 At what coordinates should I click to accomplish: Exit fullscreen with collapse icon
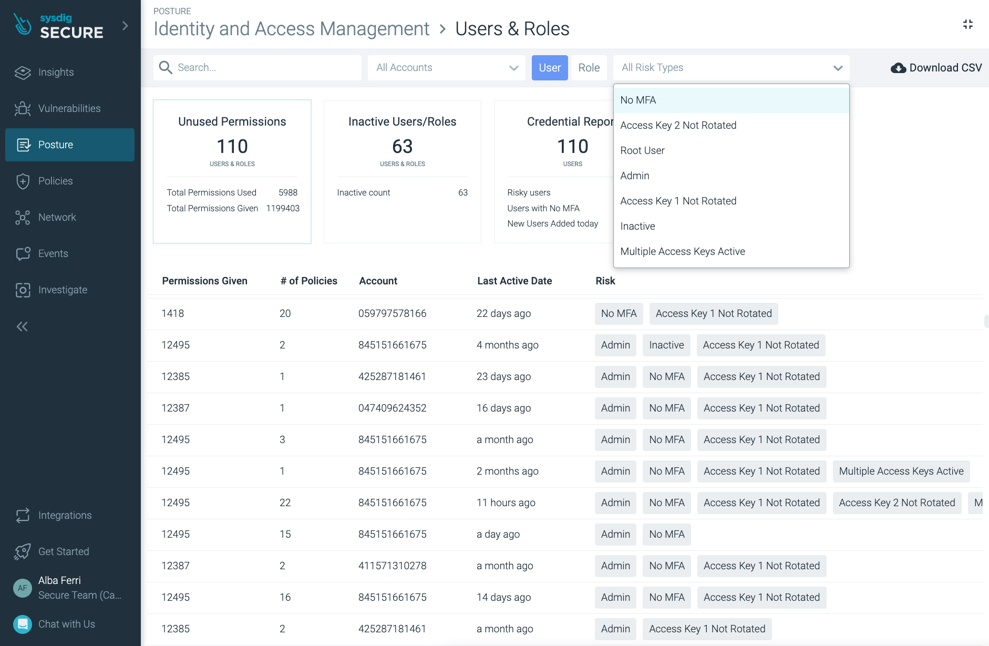pos(968,24)
